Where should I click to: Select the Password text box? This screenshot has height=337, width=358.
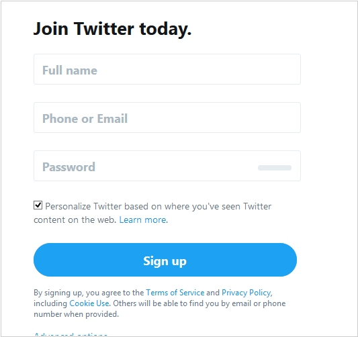click(167, 166)
